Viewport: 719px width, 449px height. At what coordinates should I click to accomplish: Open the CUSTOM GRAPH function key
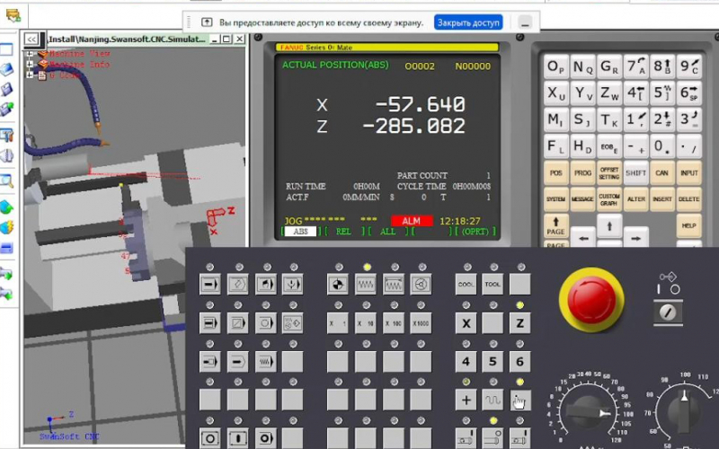(x=609, y=198)
